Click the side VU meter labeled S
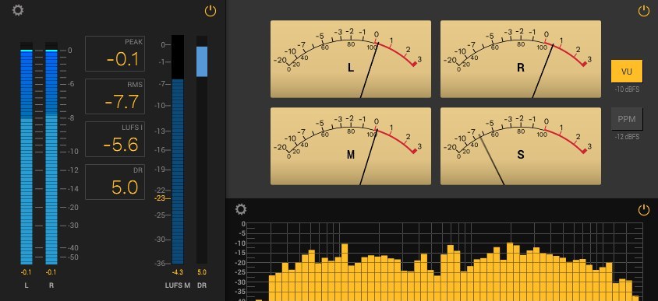The image size is (658, 301). tap(520, 146)
